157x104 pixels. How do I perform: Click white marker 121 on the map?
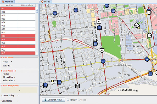point(77,86)
